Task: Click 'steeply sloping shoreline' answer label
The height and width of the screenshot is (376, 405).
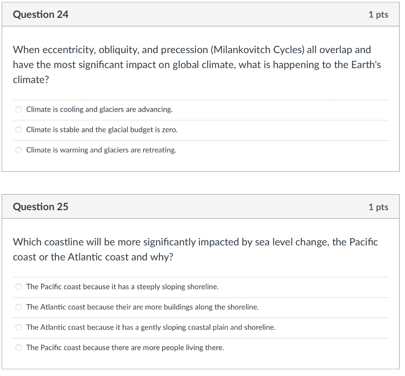Action: (x=122, y=287)
